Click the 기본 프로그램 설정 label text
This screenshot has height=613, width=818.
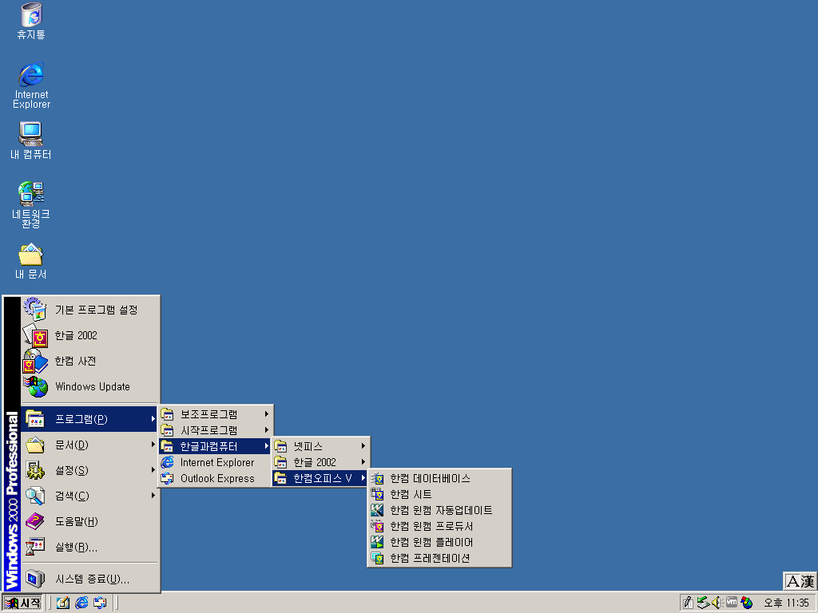[97, 310]
